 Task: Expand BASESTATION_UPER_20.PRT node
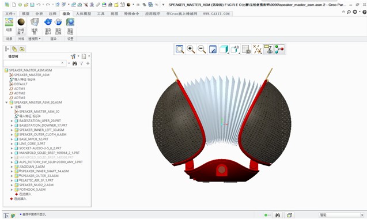(x=12, y=120)
